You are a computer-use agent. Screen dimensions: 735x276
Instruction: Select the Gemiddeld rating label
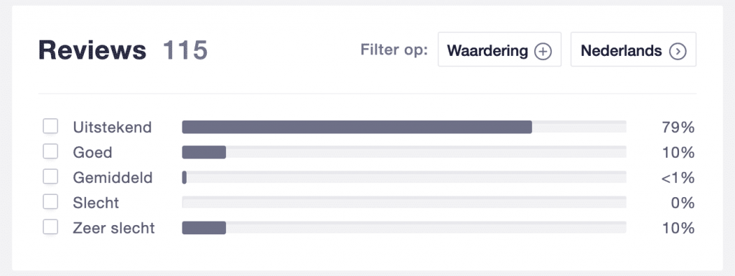click(x=113, y=178)
